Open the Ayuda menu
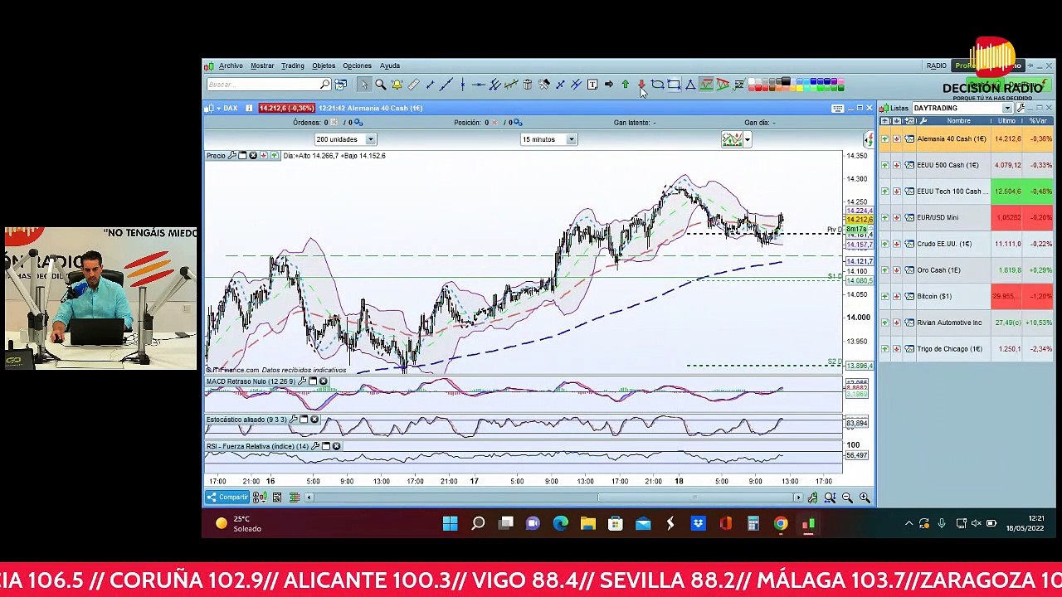1062x597 pixels. 390,66
